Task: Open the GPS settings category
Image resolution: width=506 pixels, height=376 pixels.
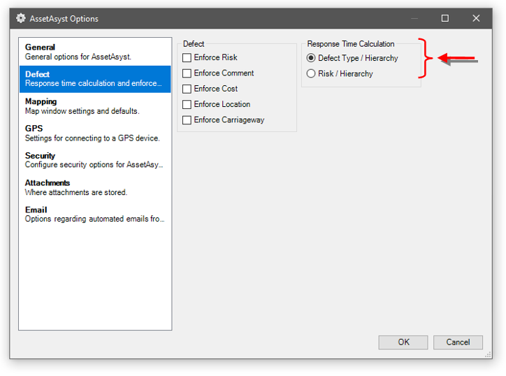Action: point(94,133)
